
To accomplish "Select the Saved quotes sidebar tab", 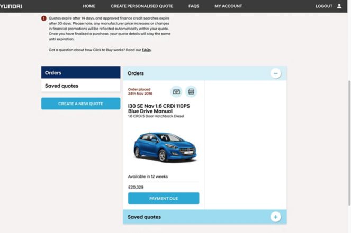I will (x=80, y=86).
